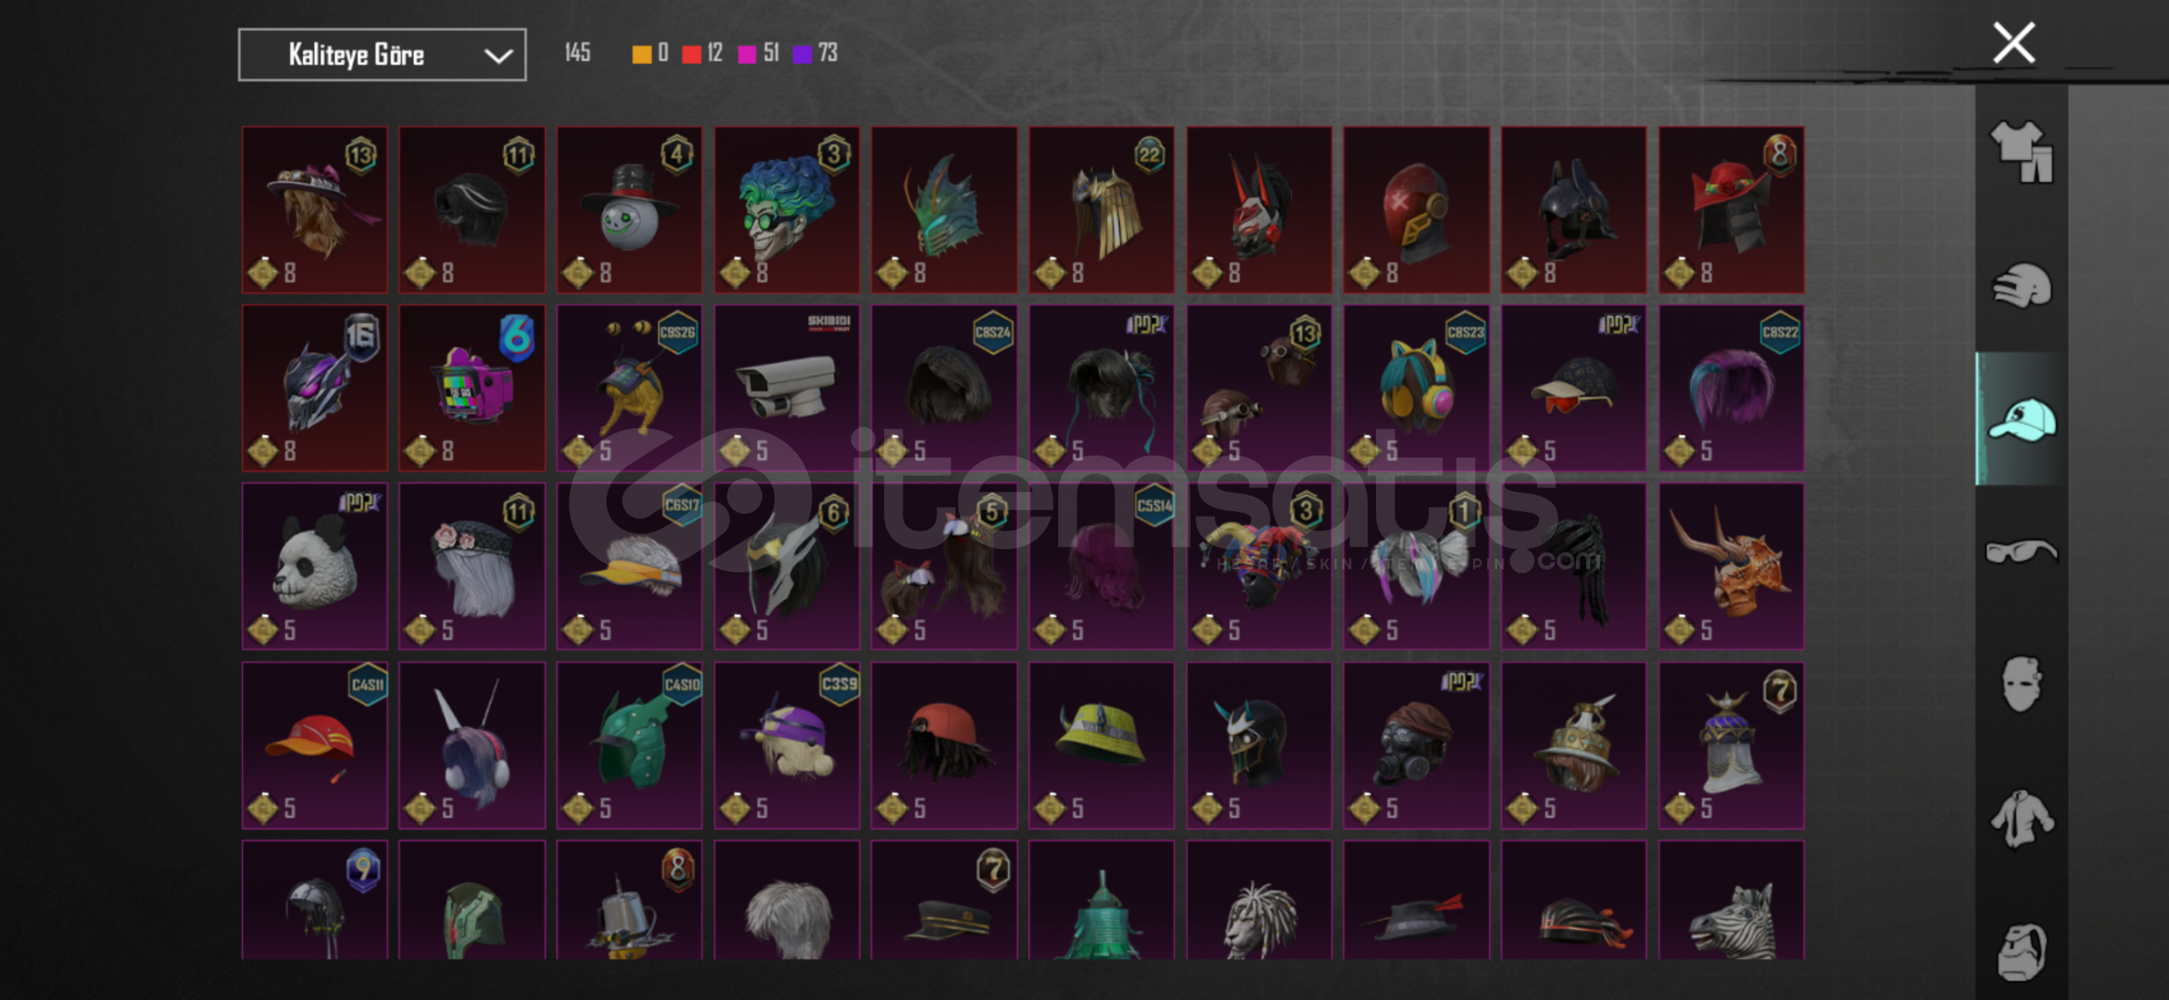Select the panda head mask item
The height and width of the screenshot is (1000, 2169).
[x=315, y=566]
